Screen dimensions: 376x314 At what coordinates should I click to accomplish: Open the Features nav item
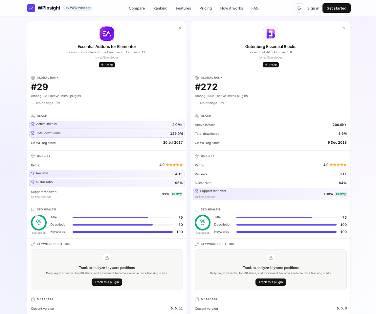click(183, 8)
